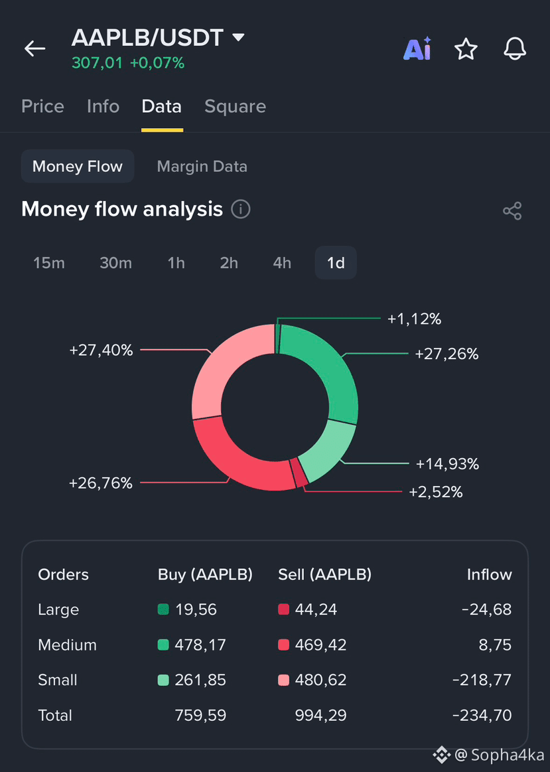Click the green Medium buy color swatch
The height and width of the screenshot is (772, 550).
pyautogui.click(x=163, y=645)
